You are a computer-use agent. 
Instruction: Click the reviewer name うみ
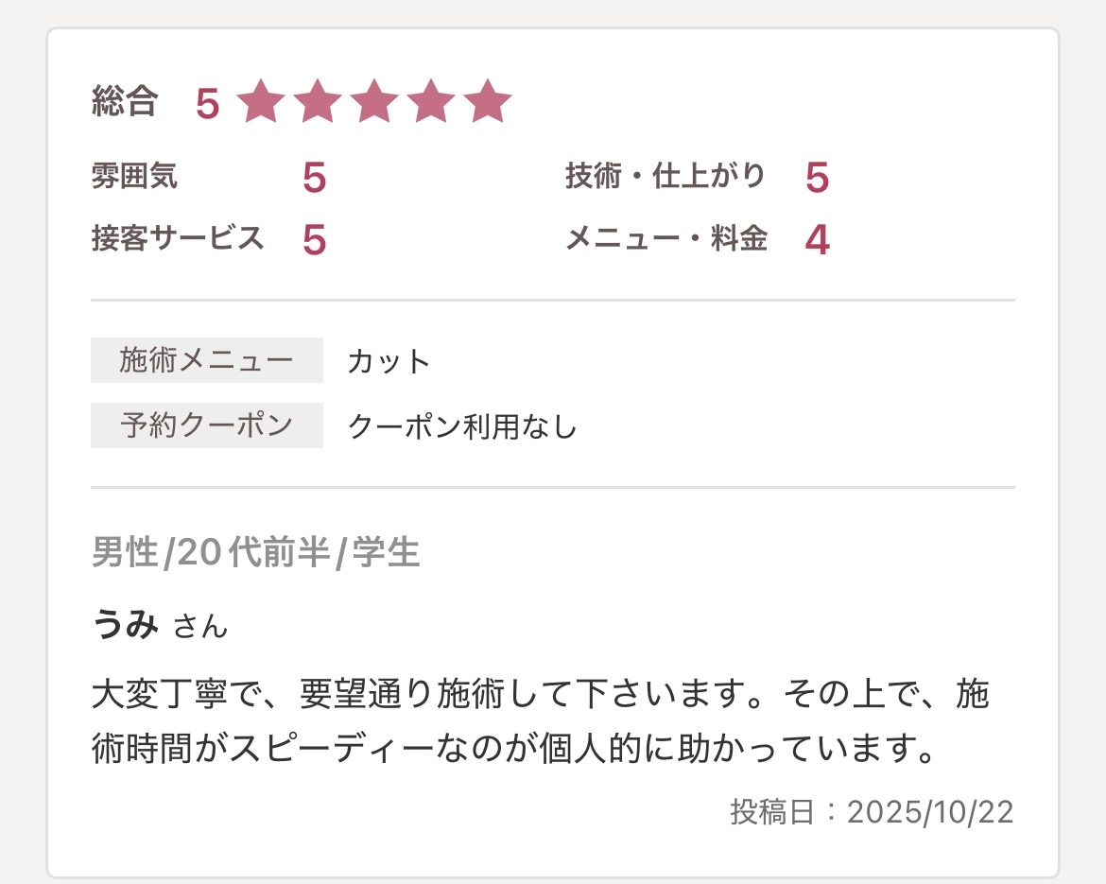point(125,625)
